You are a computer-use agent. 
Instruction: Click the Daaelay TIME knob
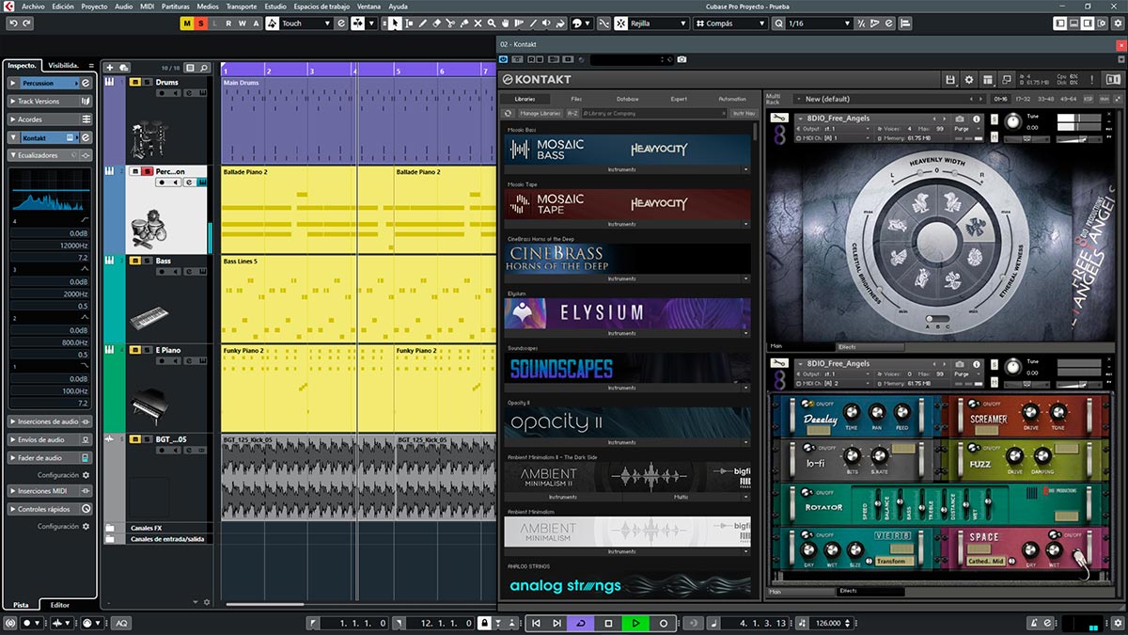tap(852, 411)
